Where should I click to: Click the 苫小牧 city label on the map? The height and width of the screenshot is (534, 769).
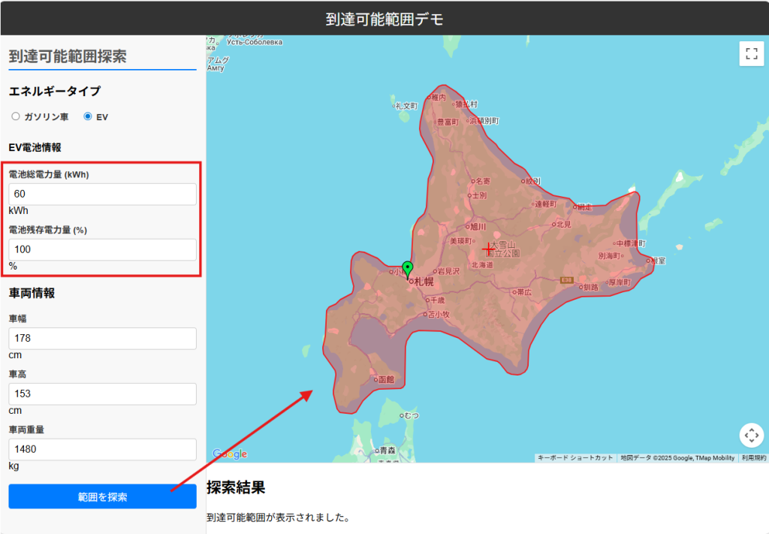[x=439, y=315]
